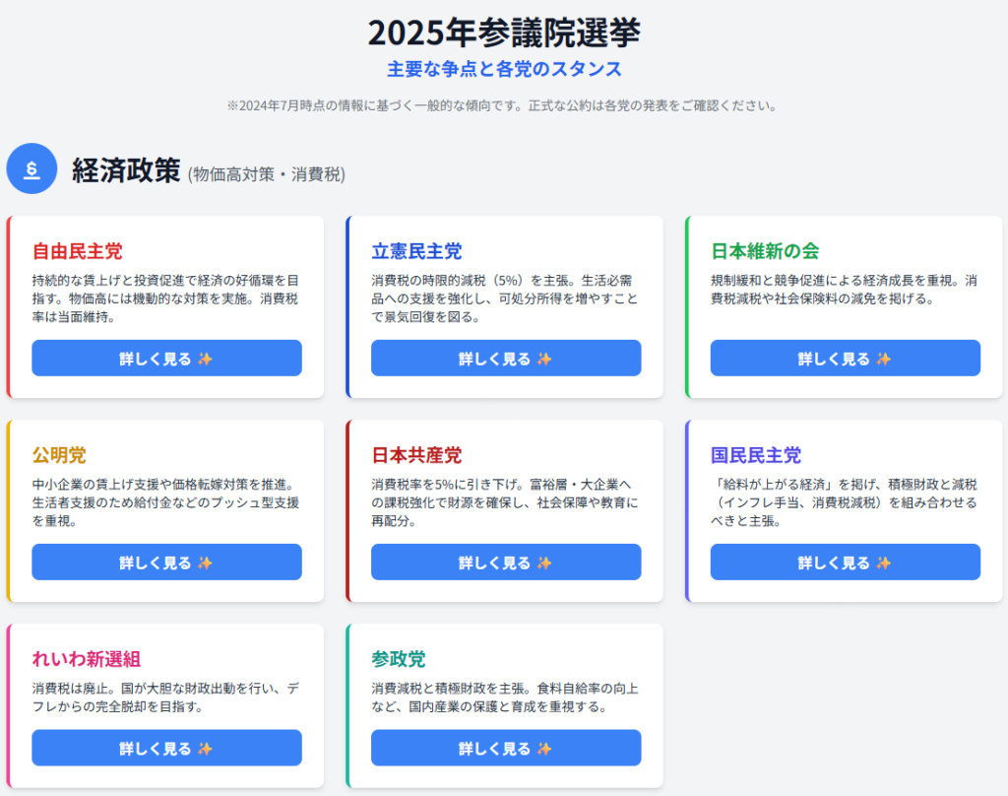The image size is (1008, 796).
Task: Click the sparkle icon on 日本維新の会's button
Action: coord(884,359)
